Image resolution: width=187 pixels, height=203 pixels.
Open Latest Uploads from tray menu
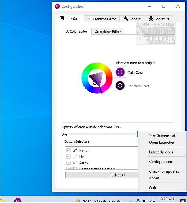pos(161,152)
